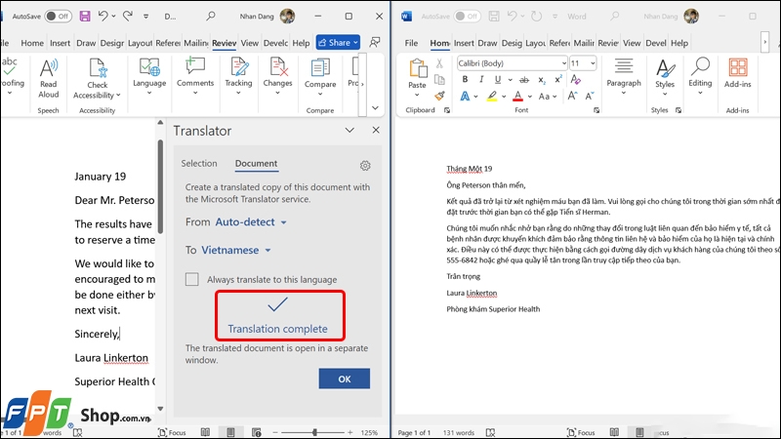The height and width of the screenshot is (439, 781).
Task: Open Check Accessibility in Review ribbon
Action: [x=97, y=78]
